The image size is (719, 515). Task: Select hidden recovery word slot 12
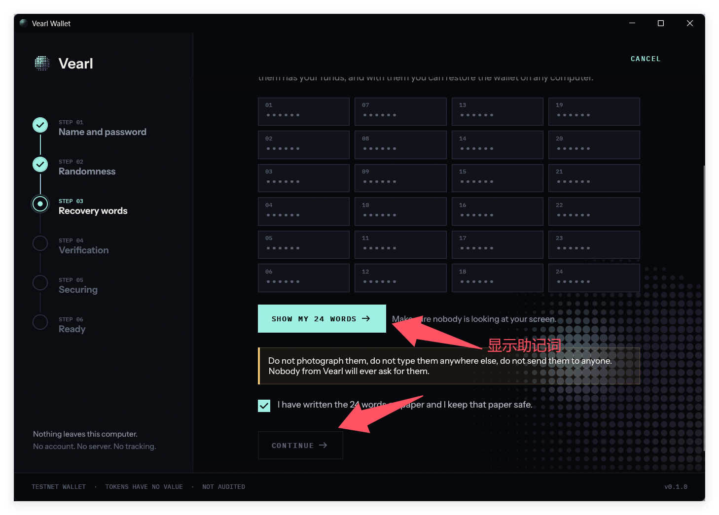pyautogui.click(x=400, y=278)
